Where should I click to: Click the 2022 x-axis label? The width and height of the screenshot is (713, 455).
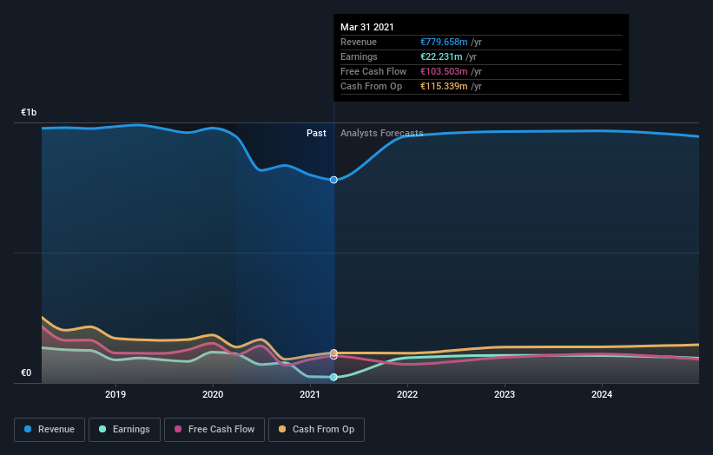[x=407, y=394]
